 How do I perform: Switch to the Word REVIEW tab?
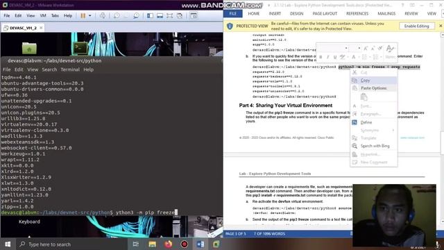(411, 14)
